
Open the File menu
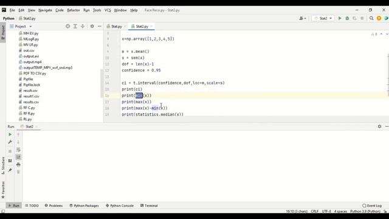[x=12, y=10]
